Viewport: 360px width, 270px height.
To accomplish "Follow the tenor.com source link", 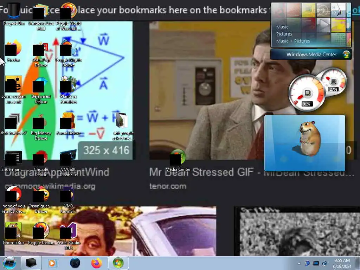I will [168, 186].
